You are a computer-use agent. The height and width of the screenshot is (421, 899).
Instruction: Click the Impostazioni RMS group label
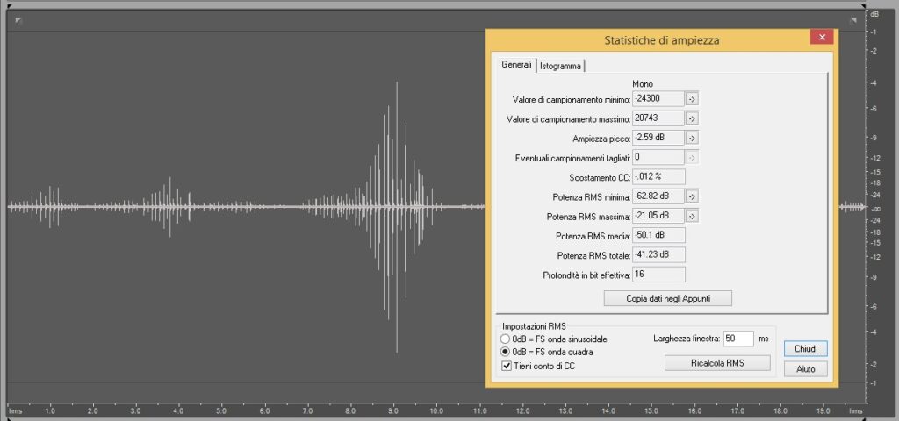click(x=534, y=326)
